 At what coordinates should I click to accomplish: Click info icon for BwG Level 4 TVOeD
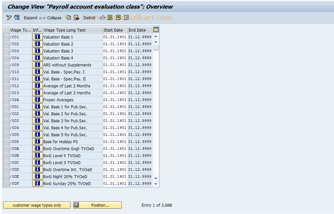tap(38, 156)
